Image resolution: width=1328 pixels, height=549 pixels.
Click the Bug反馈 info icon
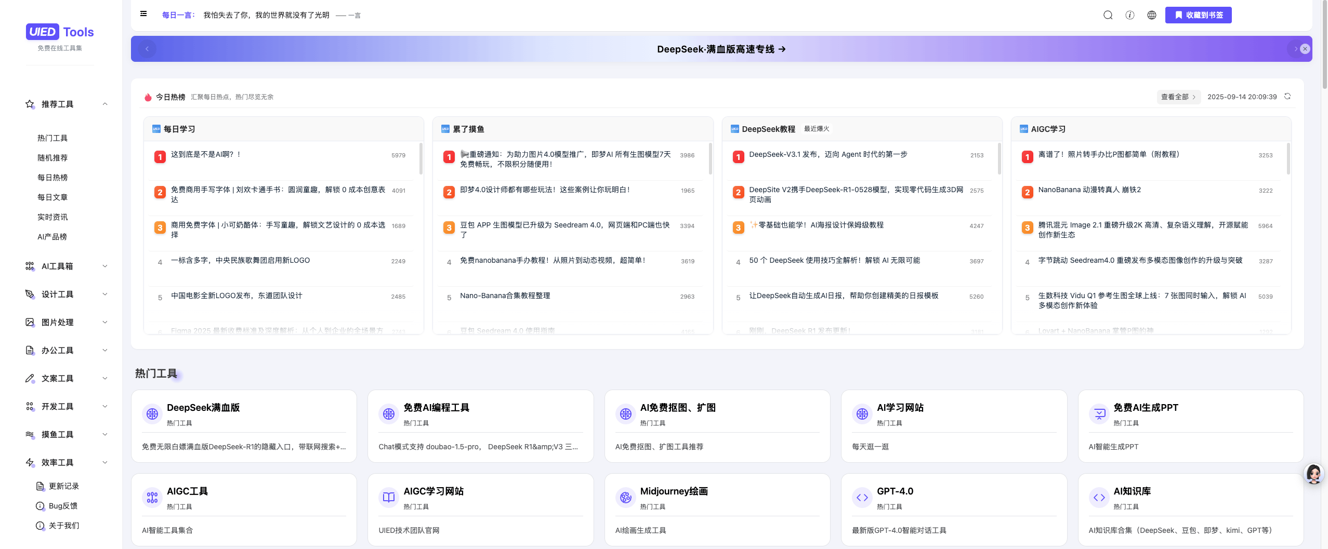click(40, 506)
